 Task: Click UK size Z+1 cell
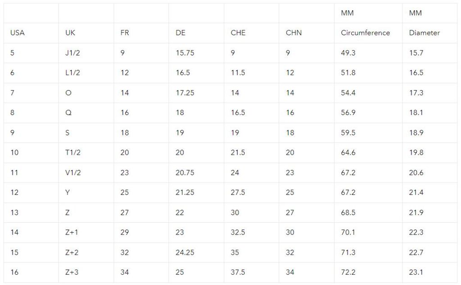point(72,232)
